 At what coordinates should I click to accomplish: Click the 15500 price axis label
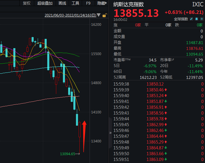(x=96, y=54)
